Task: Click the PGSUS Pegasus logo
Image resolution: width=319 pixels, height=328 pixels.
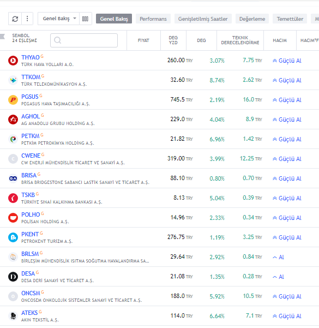Action: [x=13, y=100]
